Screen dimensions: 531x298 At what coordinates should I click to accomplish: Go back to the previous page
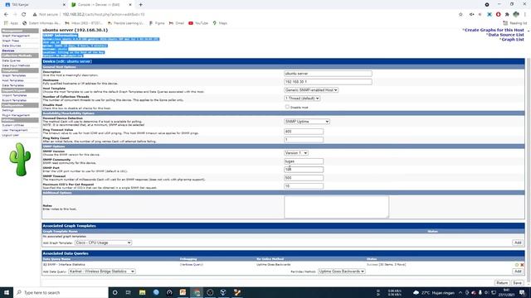pos(6,15)
